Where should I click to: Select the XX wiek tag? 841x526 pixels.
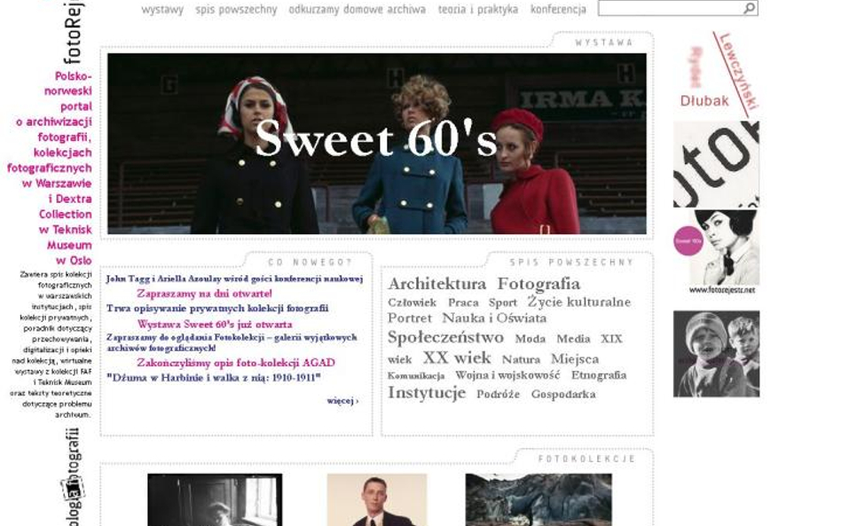(x=457, y=357)
